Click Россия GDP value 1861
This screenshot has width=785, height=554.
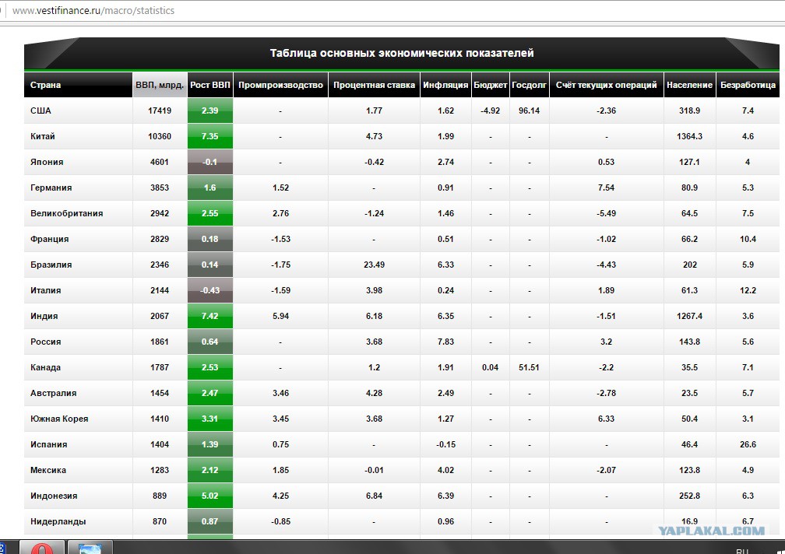[160, 342]
